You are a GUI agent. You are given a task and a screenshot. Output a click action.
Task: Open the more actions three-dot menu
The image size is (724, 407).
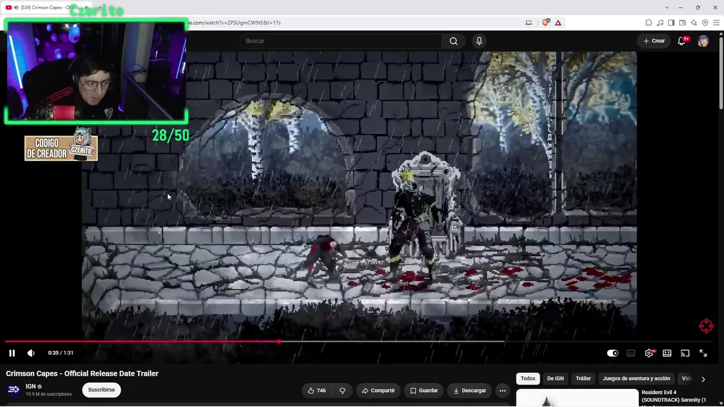(x=502, y=391)
